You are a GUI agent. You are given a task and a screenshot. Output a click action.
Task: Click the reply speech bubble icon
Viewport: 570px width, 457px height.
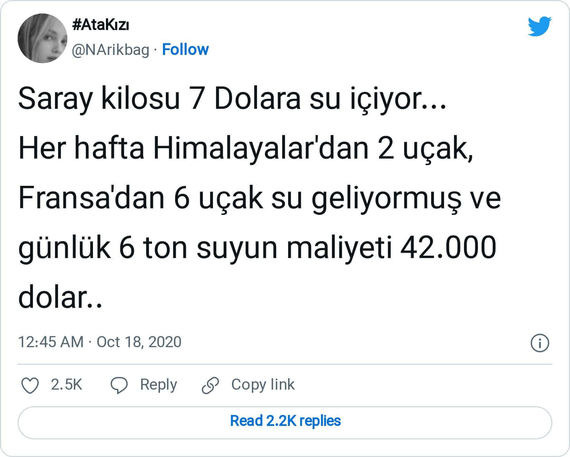119,385
